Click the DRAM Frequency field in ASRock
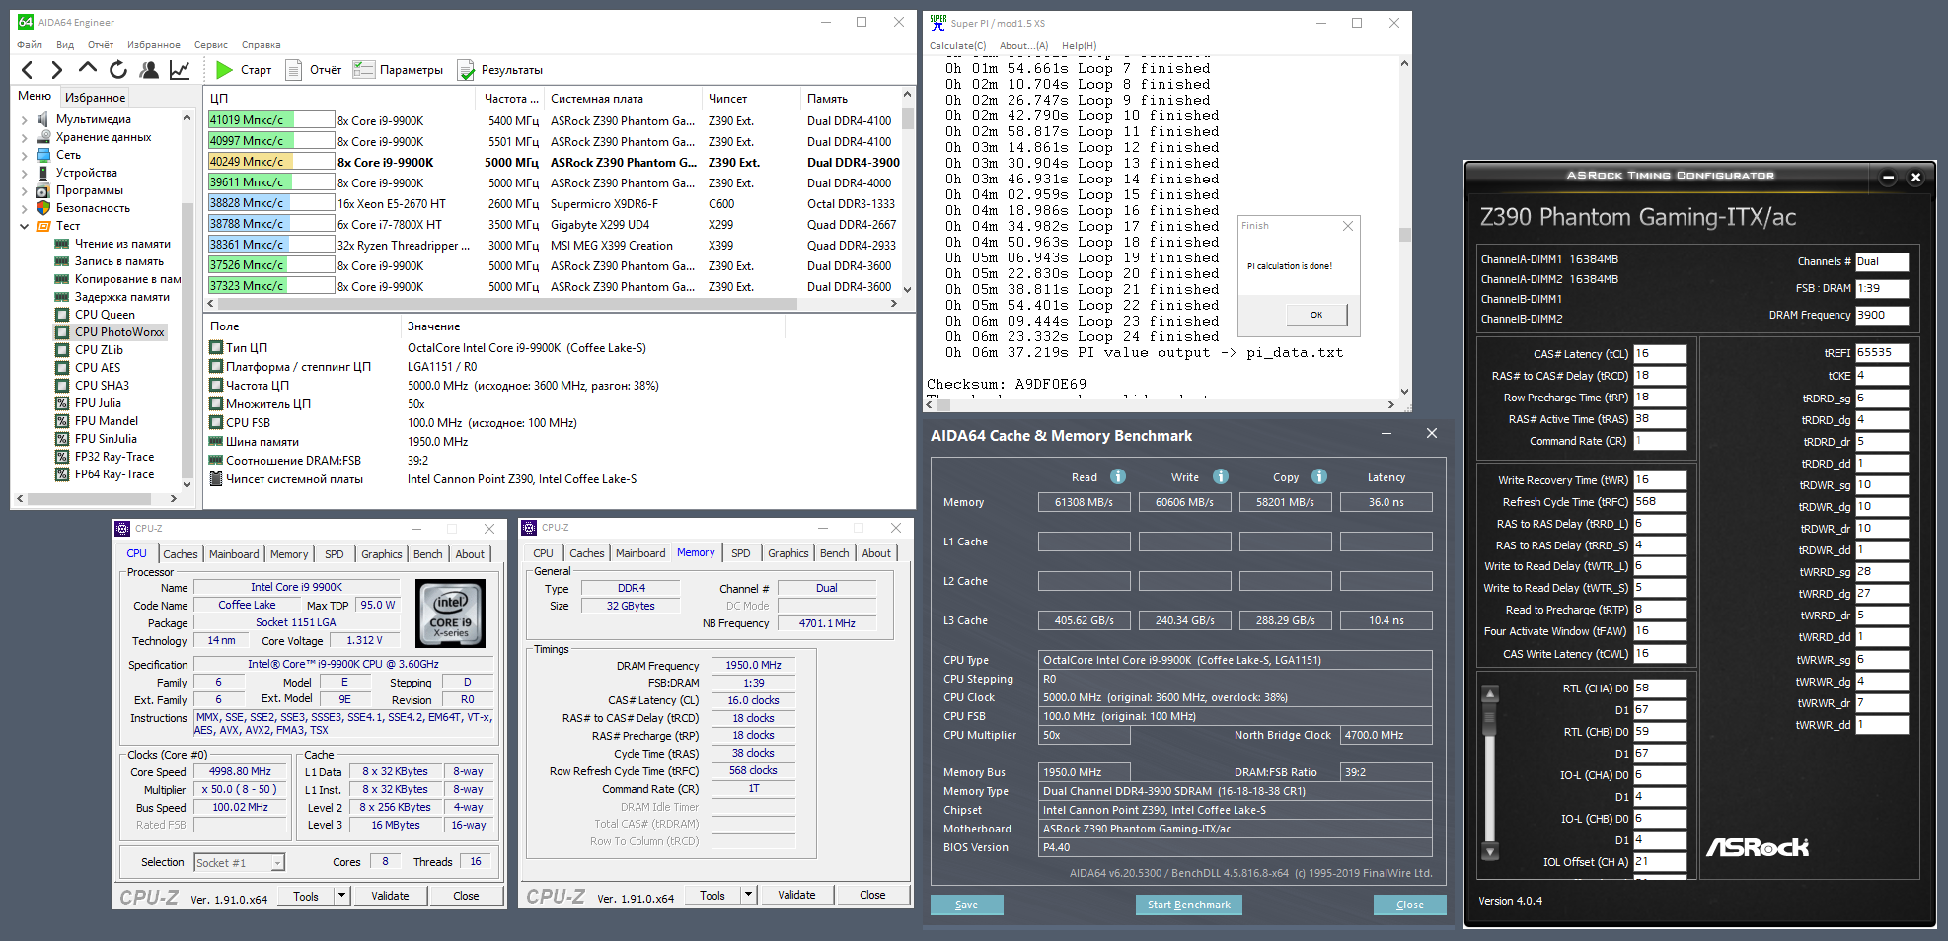 coord(1882,316)
